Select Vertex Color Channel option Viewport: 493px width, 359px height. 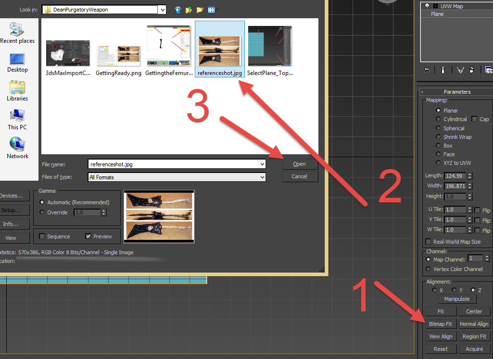428,269
